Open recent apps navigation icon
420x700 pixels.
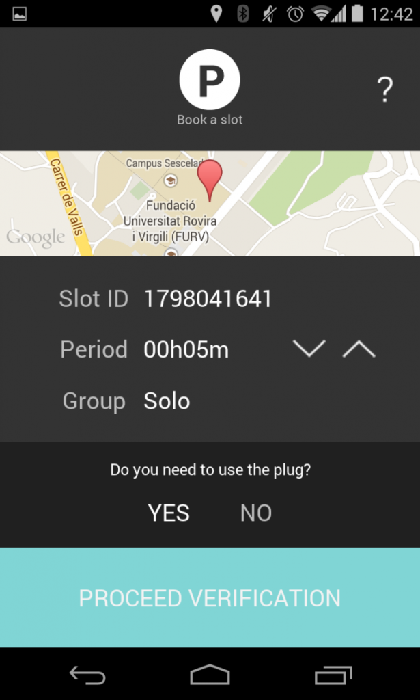tap(333, 675)
